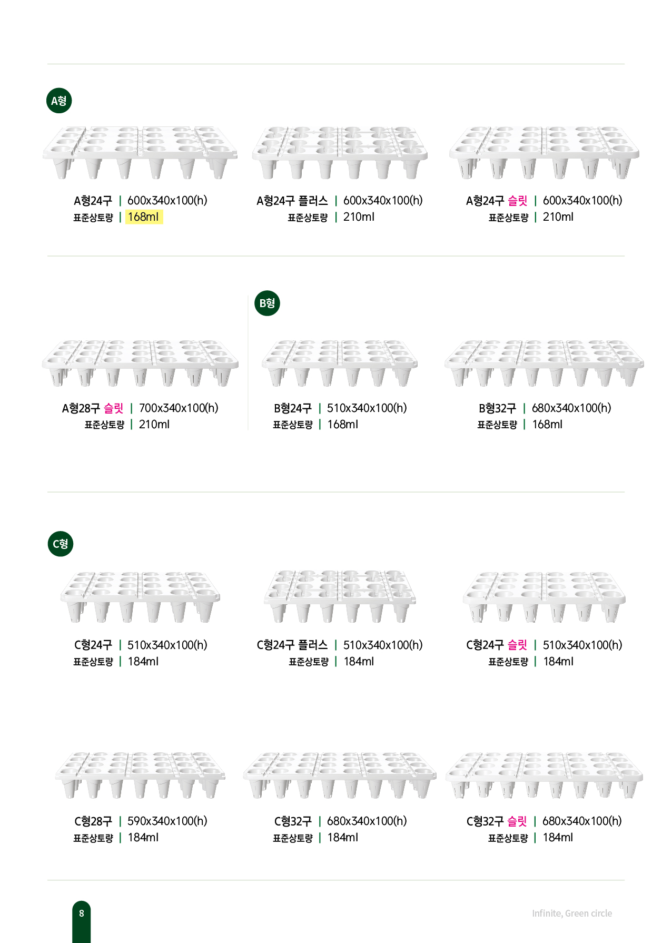The image size is (672, 943).
Task: Select the A형24구 플러스 tray image
Action: (x=340, y=152)
